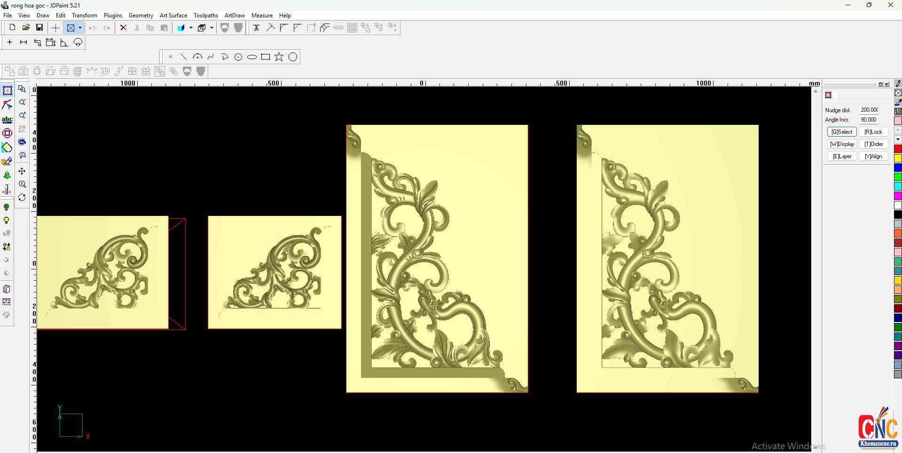Click the [Y]Align button

tap(873, 156)
